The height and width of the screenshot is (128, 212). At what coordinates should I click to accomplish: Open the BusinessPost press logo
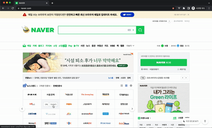(87, 114)
